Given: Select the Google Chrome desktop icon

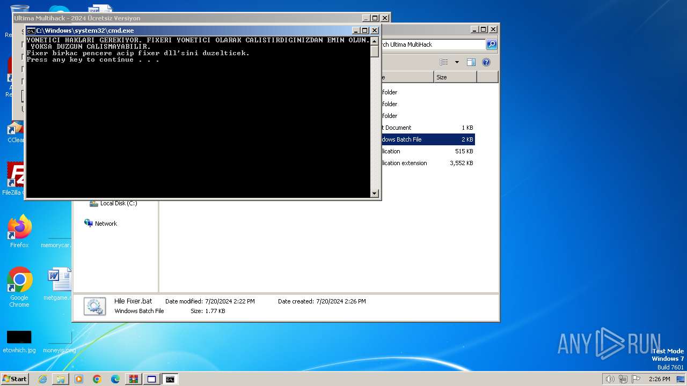Looking at the screenshot, I should pos(19,287).
